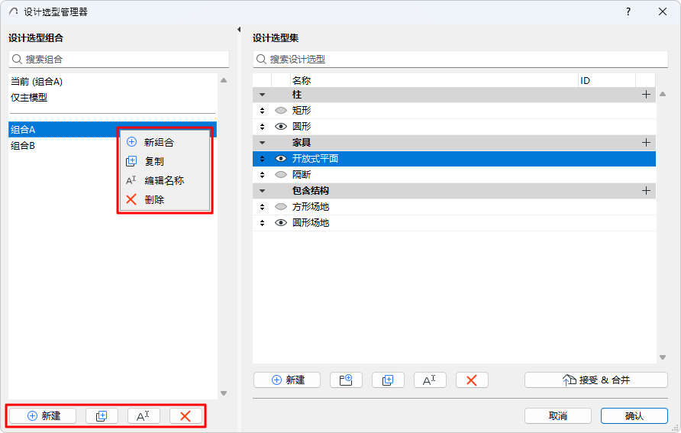Click 新建 button under design options list
The image size is (681, 433).
click(x=287, y=380)
